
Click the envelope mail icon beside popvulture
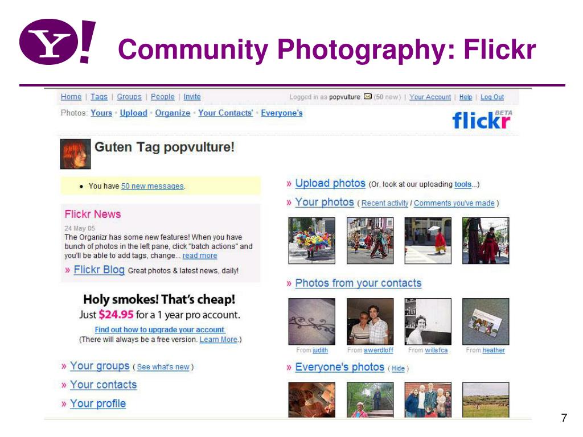point(367,97)
